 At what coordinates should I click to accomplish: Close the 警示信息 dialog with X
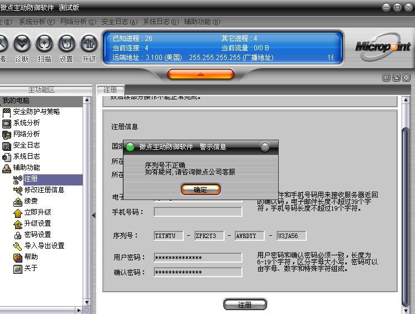[265, 147]
